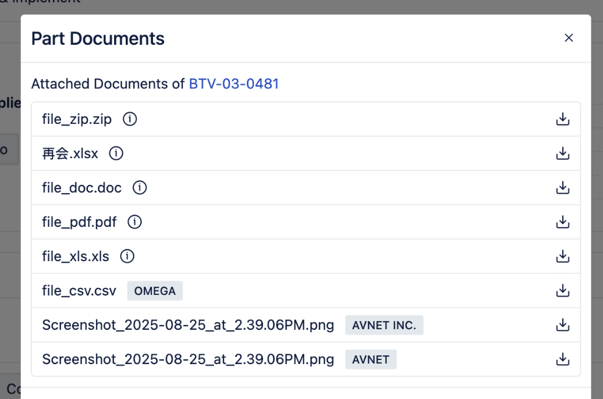Show details icon for file_xls.xls
This screenshot has width=603, height=399.
[127, 256]
